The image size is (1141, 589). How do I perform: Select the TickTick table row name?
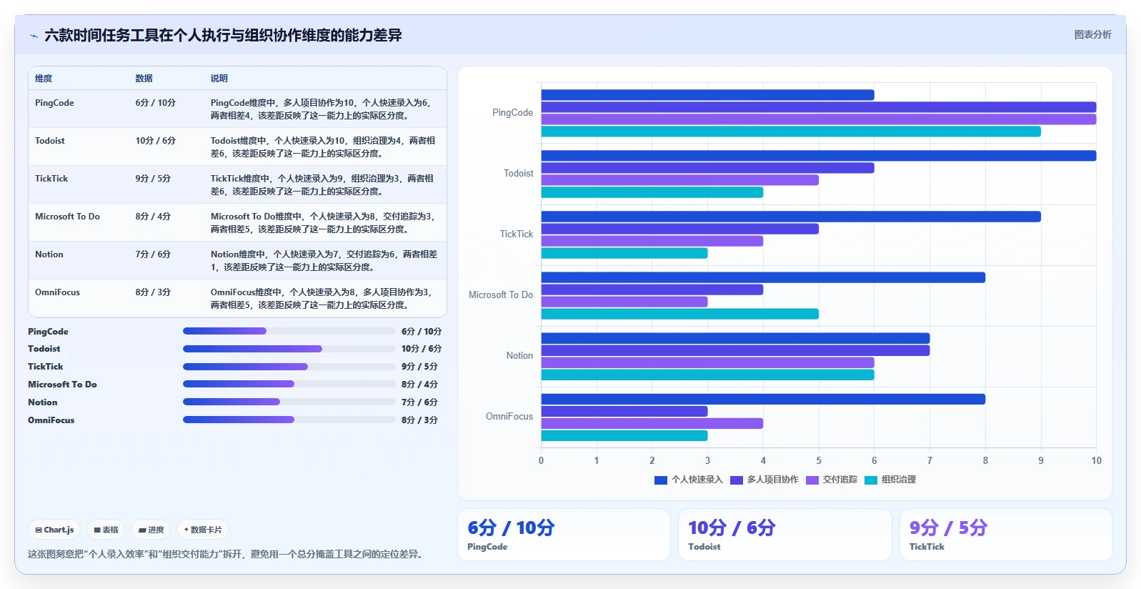coord(51,179)
